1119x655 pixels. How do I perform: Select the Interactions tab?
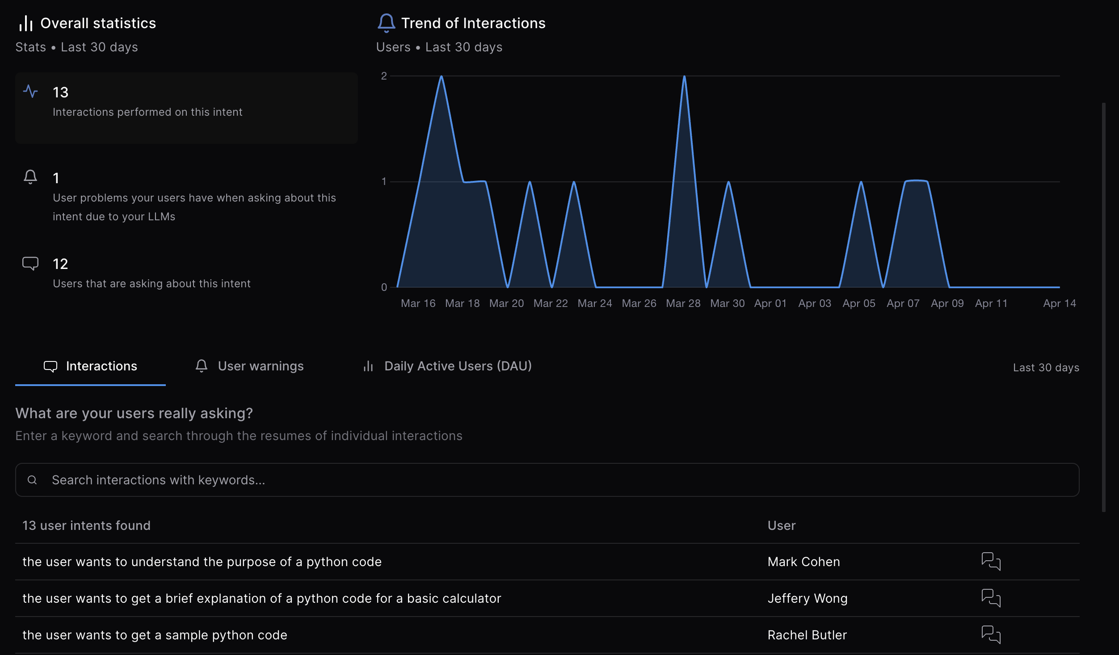point(90,366)
